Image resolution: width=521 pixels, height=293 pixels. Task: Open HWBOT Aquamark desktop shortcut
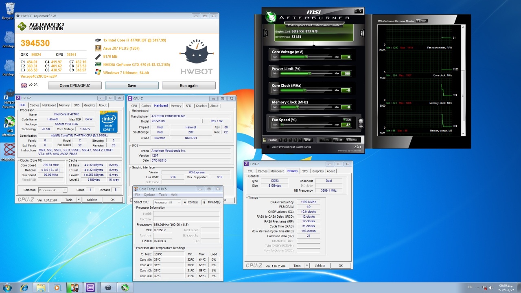(8, 100)
